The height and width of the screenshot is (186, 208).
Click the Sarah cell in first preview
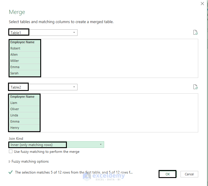14,73
